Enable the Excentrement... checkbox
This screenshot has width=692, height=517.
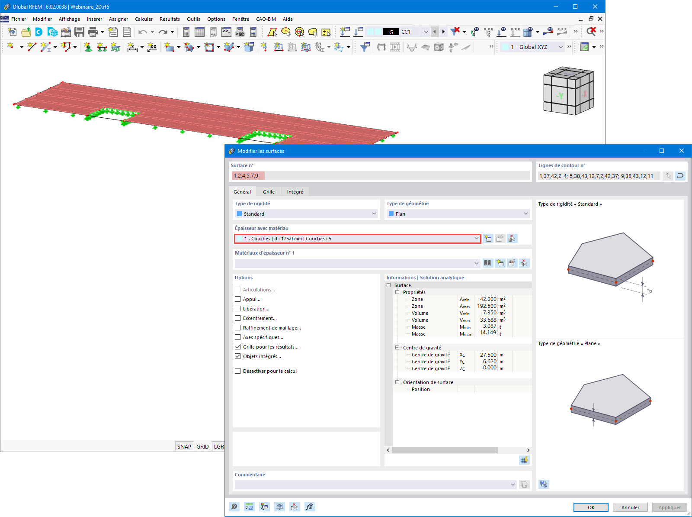tap(237, 318)
